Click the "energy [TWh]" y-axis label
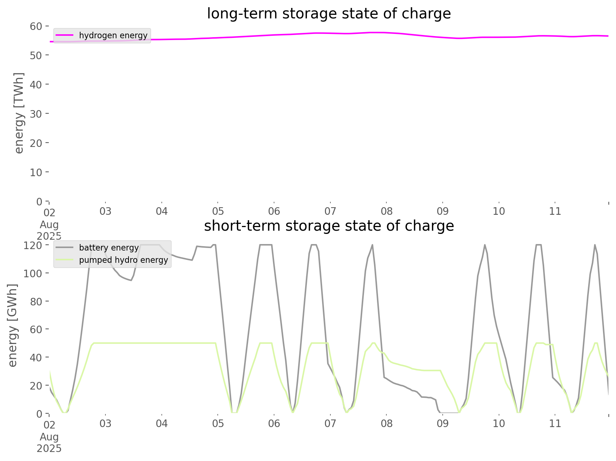 tap(19, 113)
